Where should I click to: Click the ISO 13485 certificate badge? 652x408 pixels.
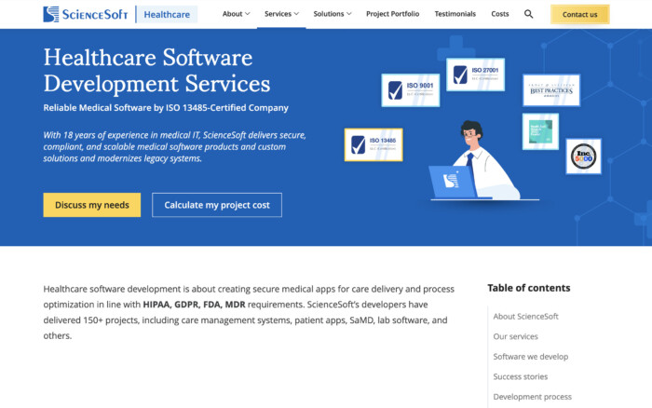pos(374,144)
